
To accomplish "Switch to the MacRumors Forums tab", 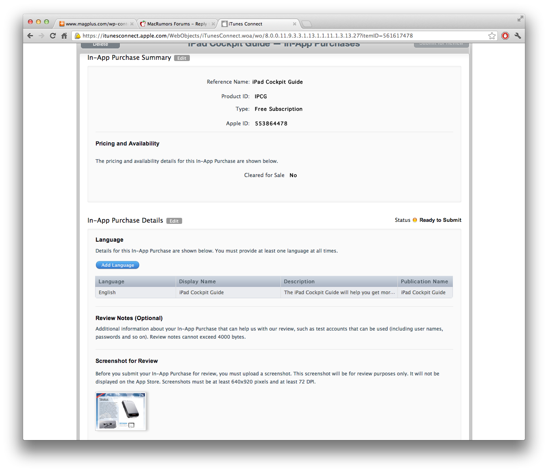I will [x=176, y=24].
